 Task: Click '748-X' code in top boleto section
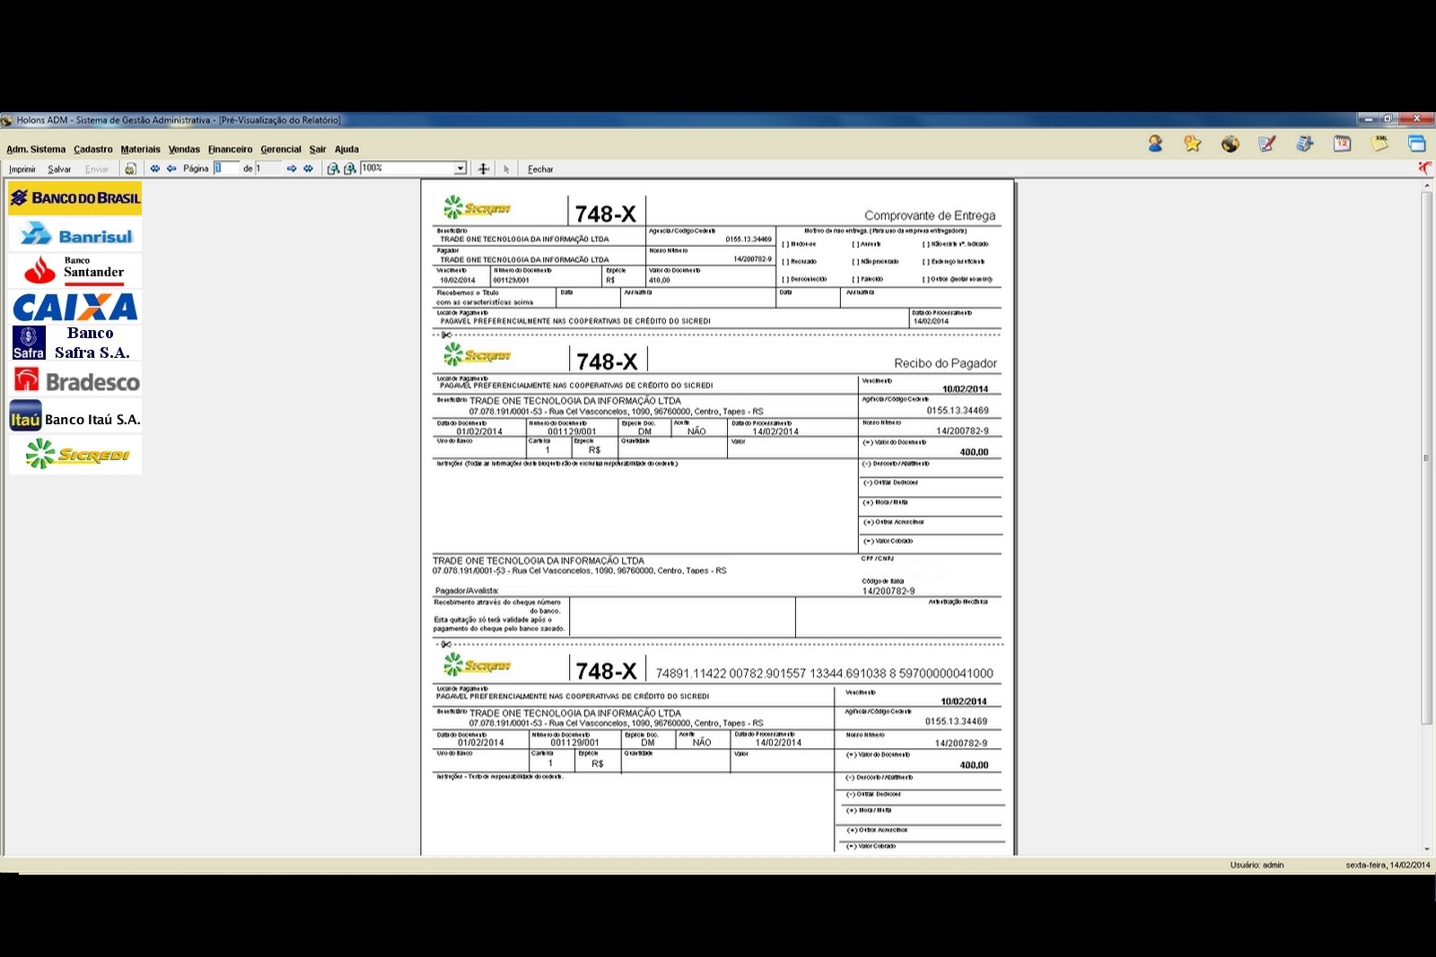[605, 213]
